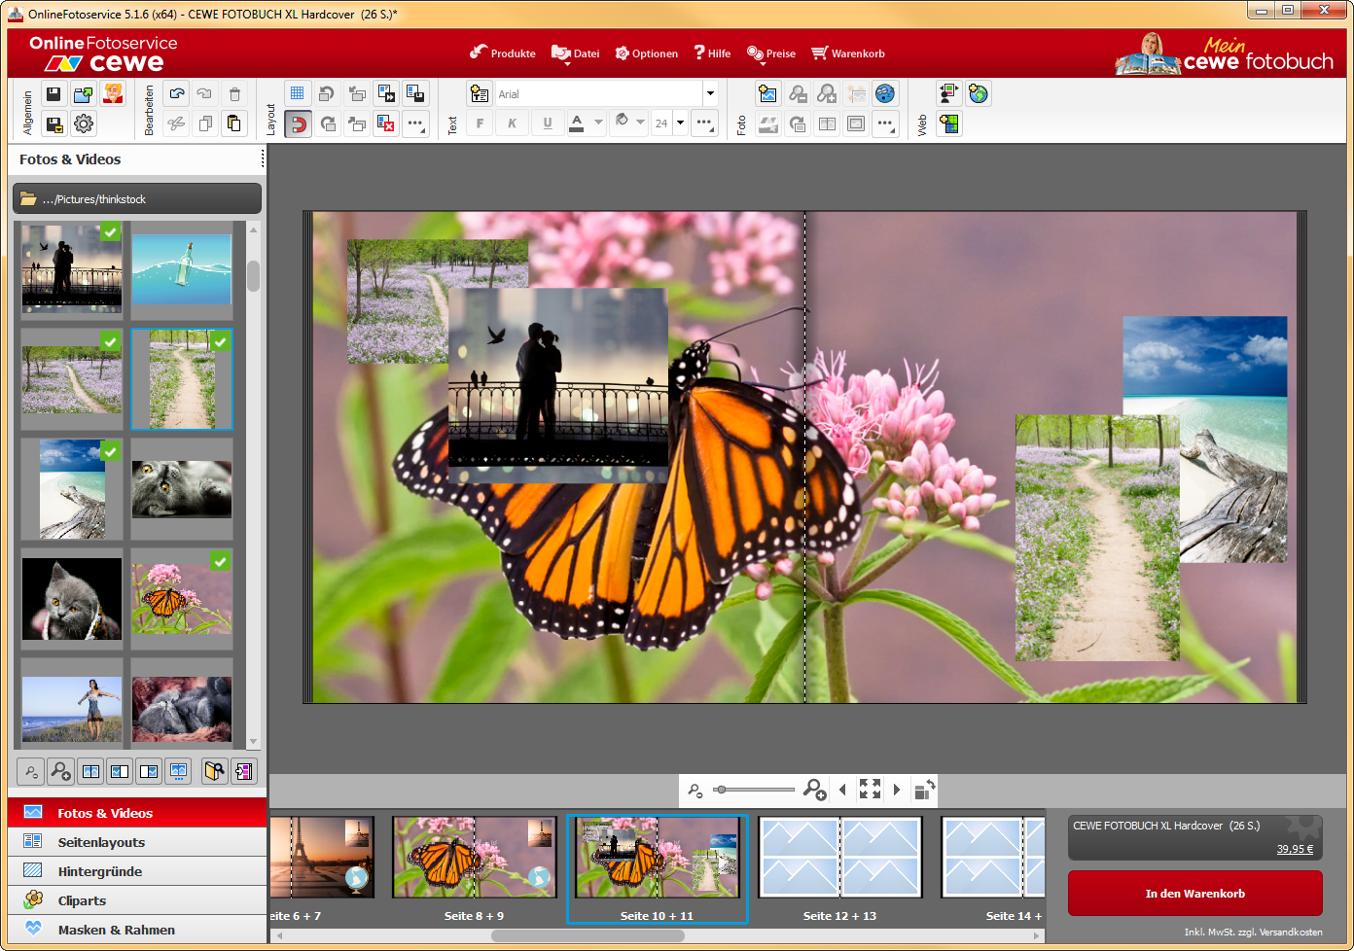Click the page zoom slider handle

coord(721,790)
